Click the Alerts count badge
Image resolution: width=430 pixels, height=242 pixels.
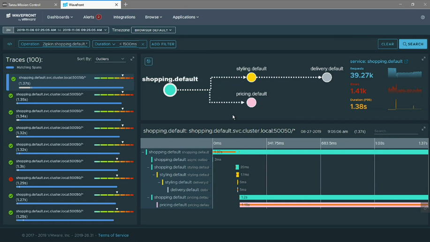pyautogui.click(x=98, y=17)
